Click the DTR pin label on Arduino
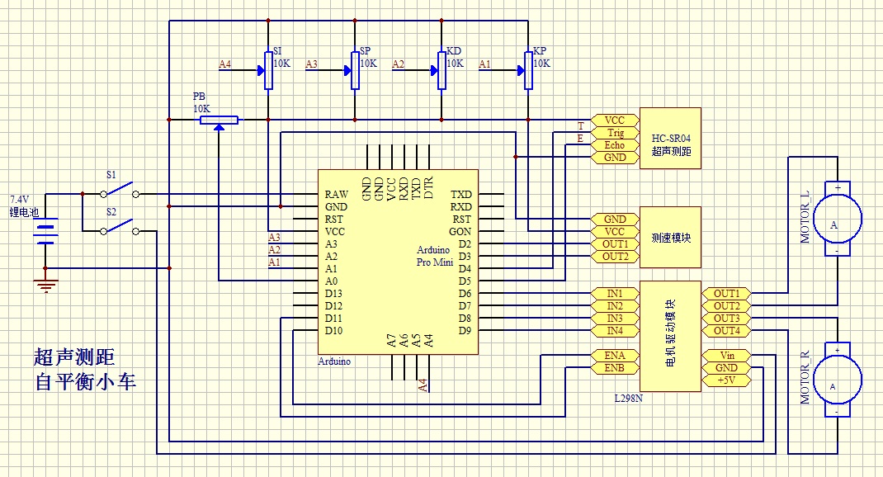The width and height of the screenshot is (883, 477). [x=428, y=187]
